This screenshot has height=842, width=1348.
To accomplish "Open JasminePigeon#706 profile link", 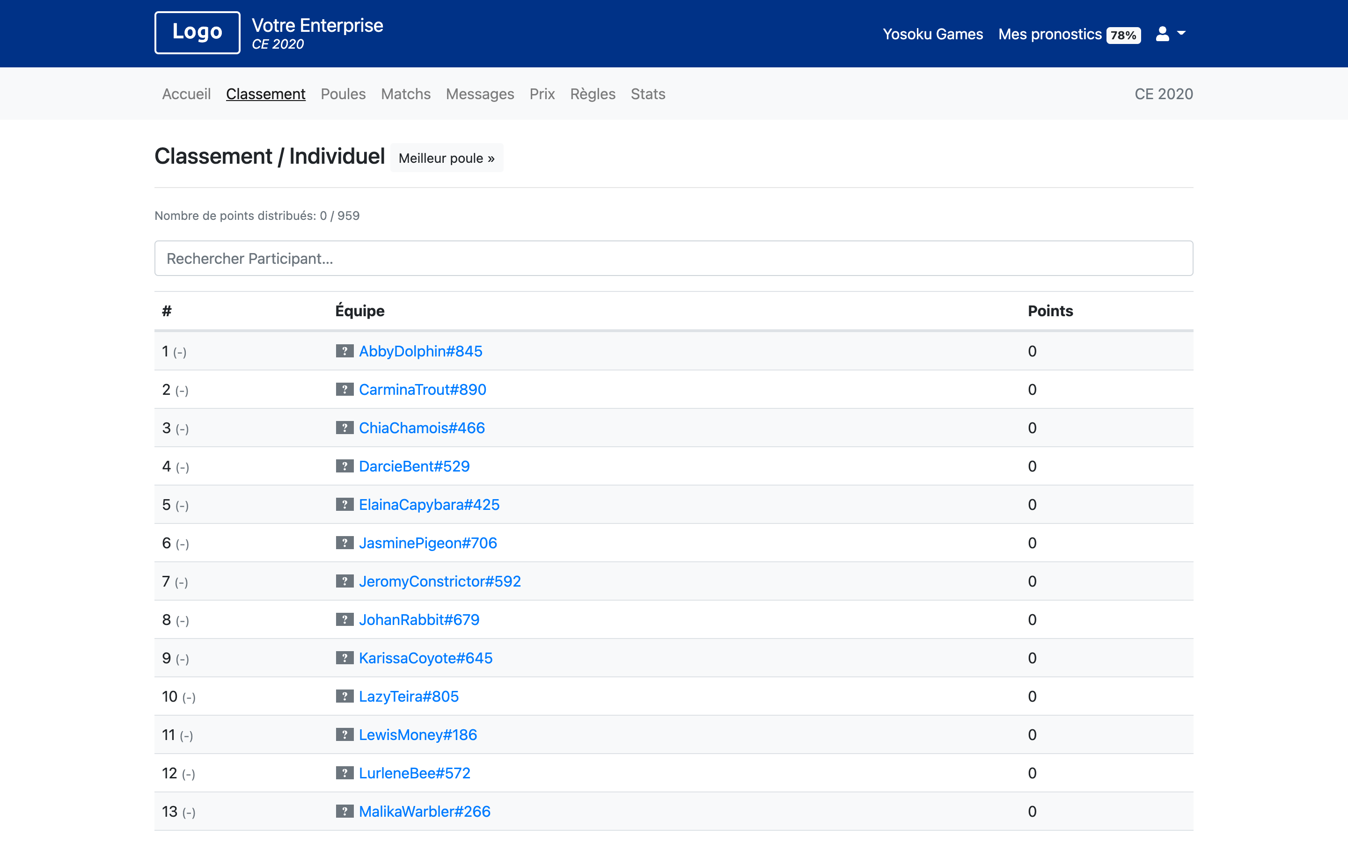I will point(428,544).
